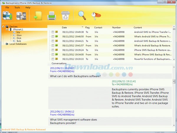177x133 pixels.
Task: Sort messages by Number column header
Action: tap(117, 28)
